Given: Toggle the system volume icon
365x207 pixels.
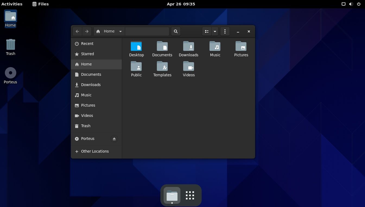Looking at the screenshot, I should click(351, 4).
